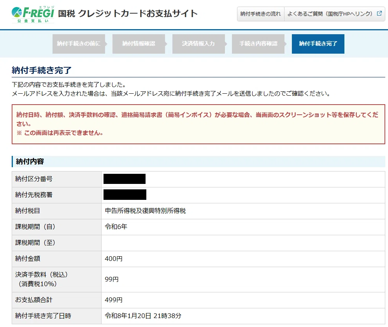Select the 決済情報入力 step
Image resolution: width=388 pixels, height=327 pixels.
198,44
